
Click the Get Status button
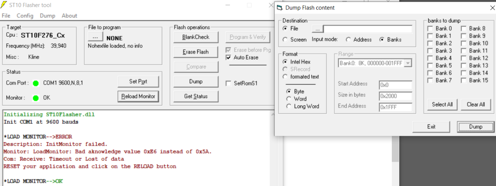[196, 97]
